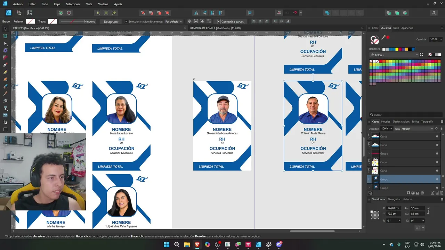Image resolution: width=445 pixels, height=250 pixels.
Task: Switch to the Pixel persona icon
Action: point(19,13)
